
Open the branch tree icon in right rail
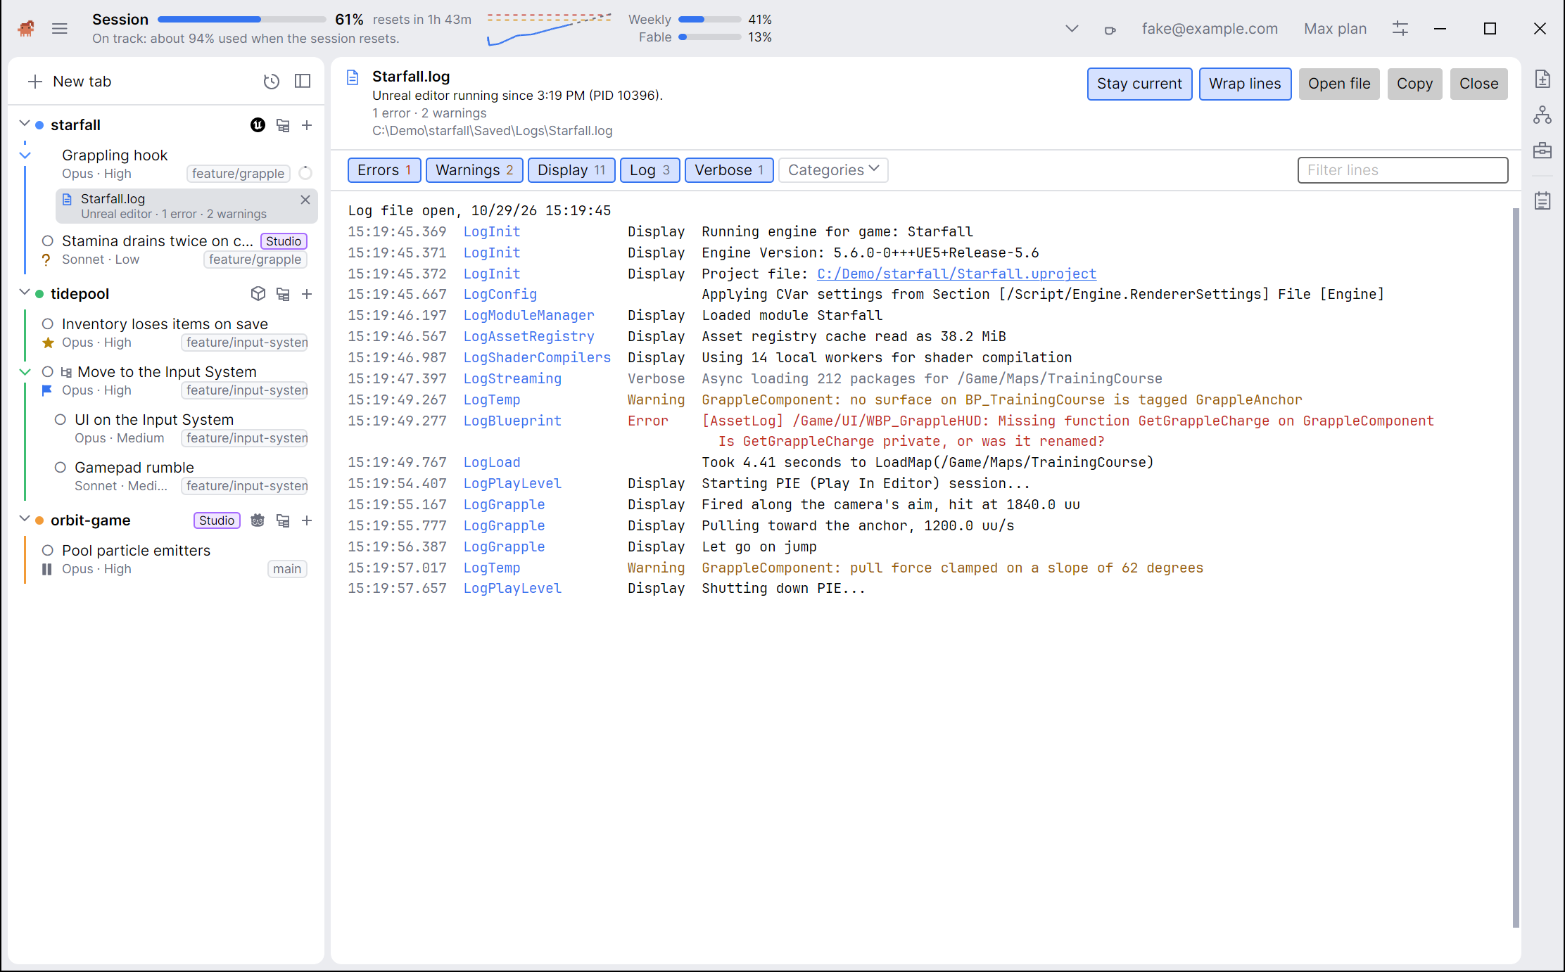[x=1542, y=115]
